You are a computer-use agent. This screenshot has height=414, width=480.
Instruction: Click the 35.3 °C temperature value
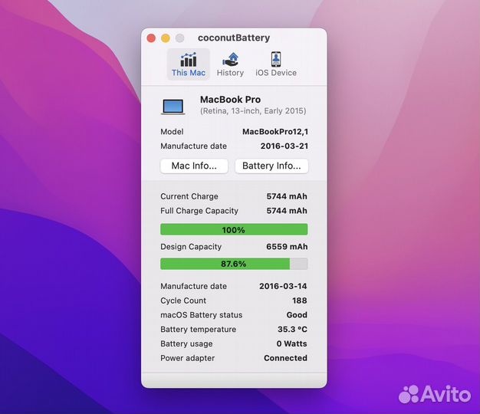pos(292,329)
